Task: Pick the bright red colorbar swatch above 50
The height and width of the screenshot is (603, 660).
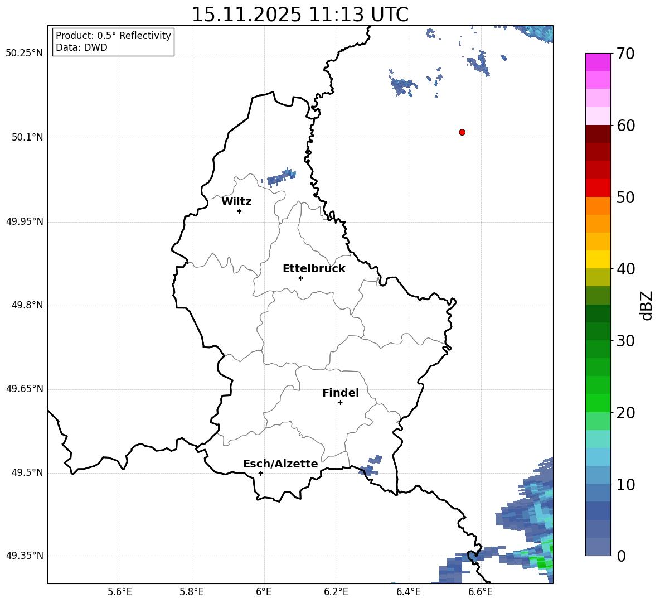Action: 598,187
